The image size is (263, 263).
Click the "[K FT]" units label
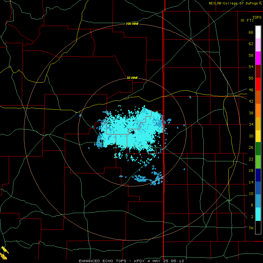(247, 20)
